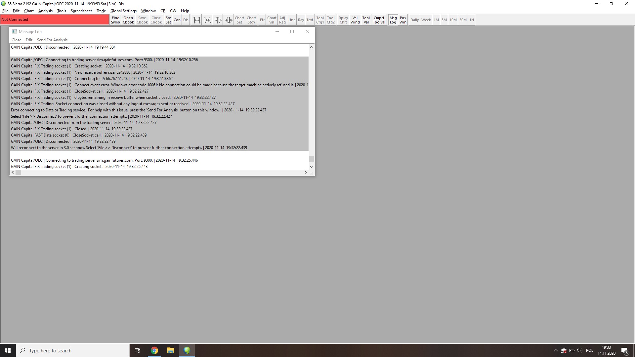The width and height of the screenshot is (635, 357).
Task: Open File Explorer from the taskbar
Action: 170,350
